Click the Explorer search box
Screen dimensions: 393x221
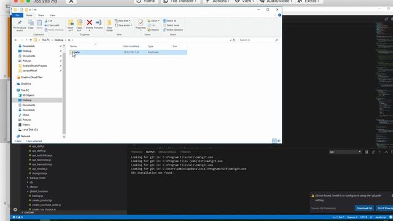pos(259,40)
